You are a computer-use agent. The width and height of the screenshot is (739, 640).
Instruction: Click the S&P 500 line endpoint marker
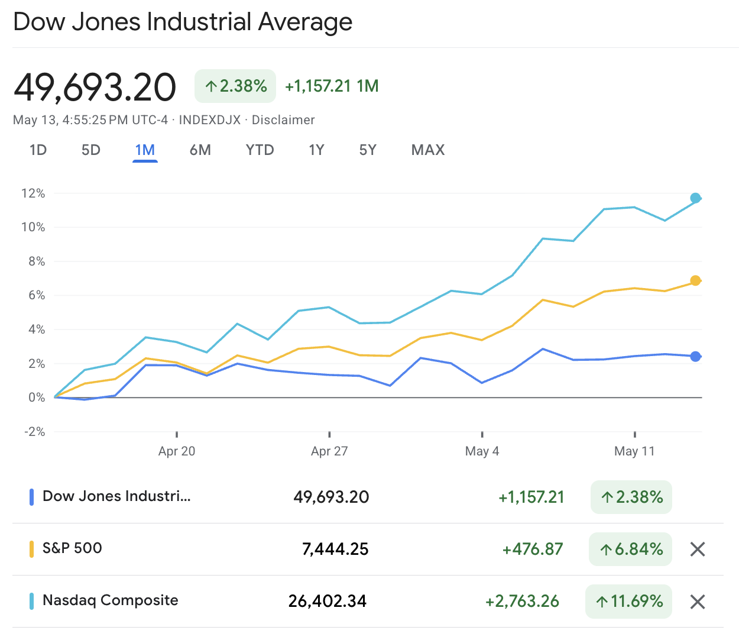tap(695, 280)
